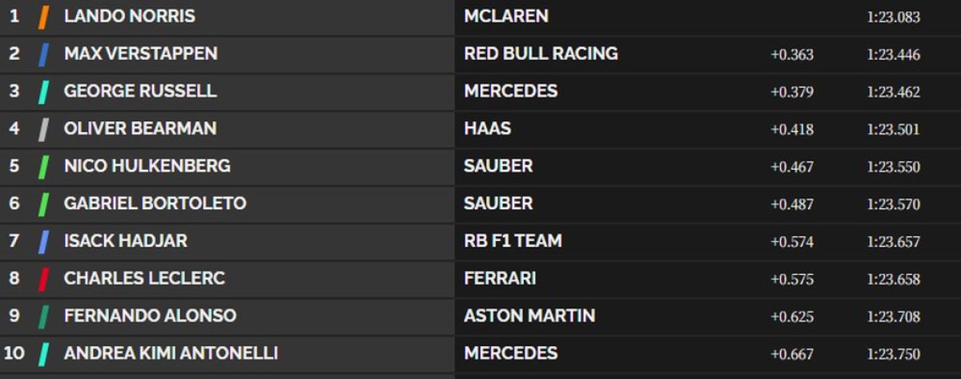Screen dimensions: 961x379
Task: Open Gabriel Bortoleto's driver entry
Action: point(155,204)
